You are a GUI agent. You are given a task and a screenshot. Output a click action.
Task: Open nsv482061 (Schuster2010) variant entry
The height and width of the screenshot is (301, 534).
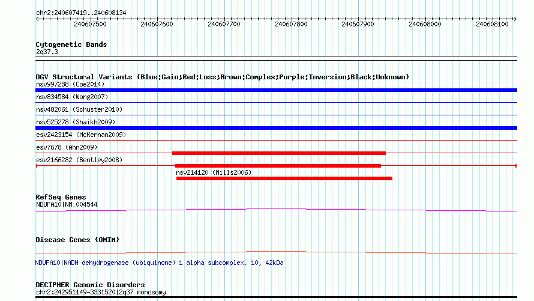point(79,109)
